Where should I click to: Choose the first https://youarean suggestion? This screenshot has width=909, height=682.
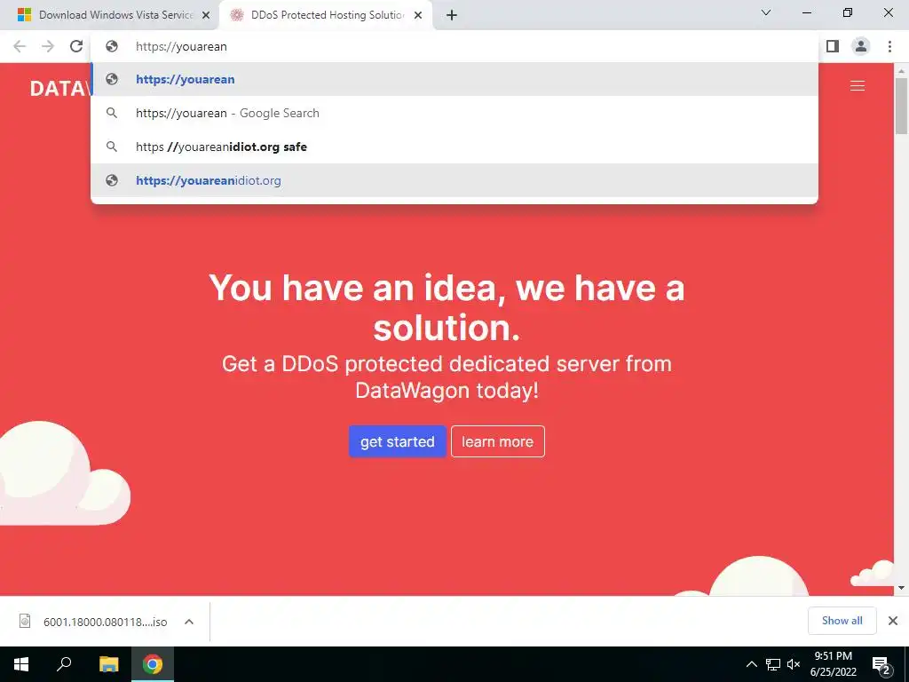(454, 79)
